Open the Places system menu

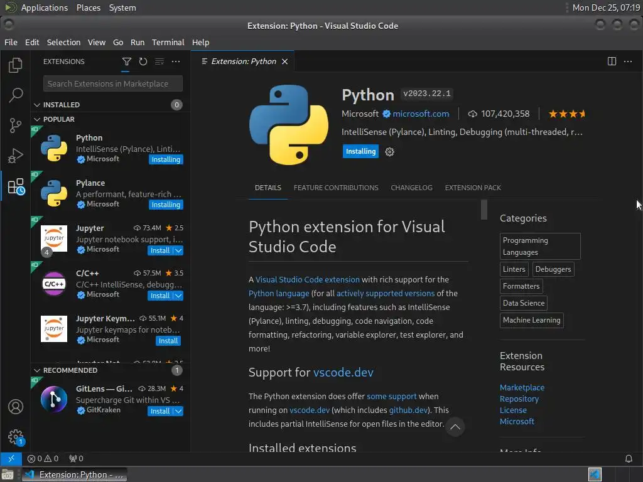click(88, 8)
